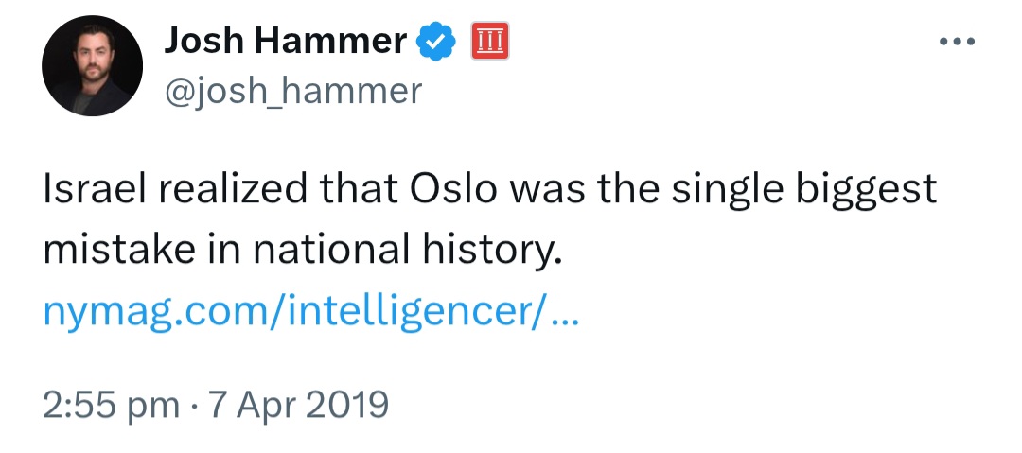The image size is (1022, 453).
Task: Click the blue verified checkmark badge
Action: click(436, 41)
